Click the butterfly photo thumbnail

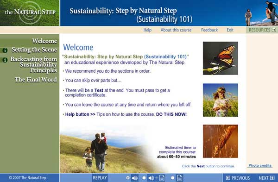coord(221,58)
